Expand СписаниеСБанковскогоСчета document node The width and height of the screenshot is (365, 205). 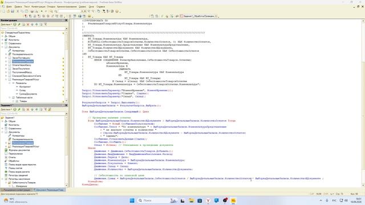click(x=6, y=76)
